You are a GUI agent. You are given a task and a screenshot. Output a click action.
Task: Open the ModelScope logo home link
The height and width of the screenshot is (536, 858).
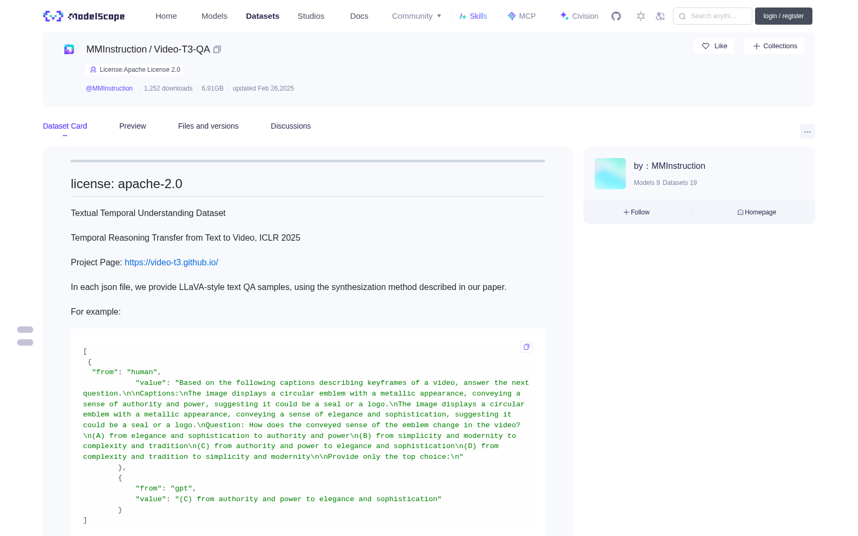tap(84, 16)
